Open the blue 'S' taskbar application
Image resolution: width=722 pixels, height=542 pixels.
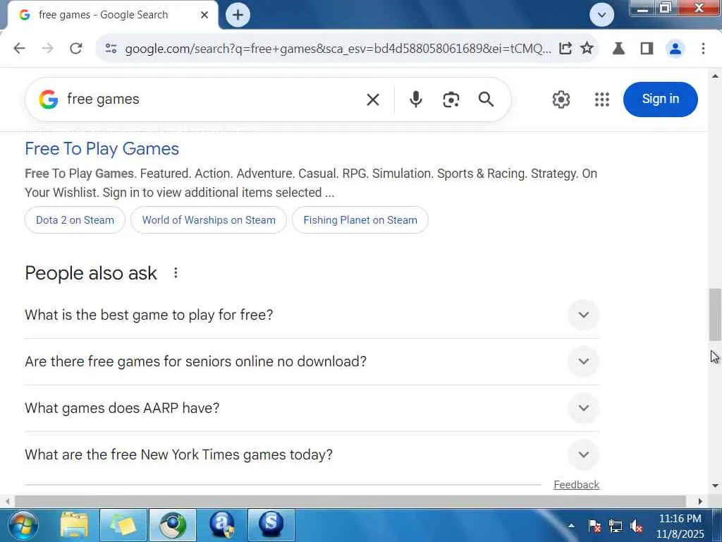tap(271, 525)
